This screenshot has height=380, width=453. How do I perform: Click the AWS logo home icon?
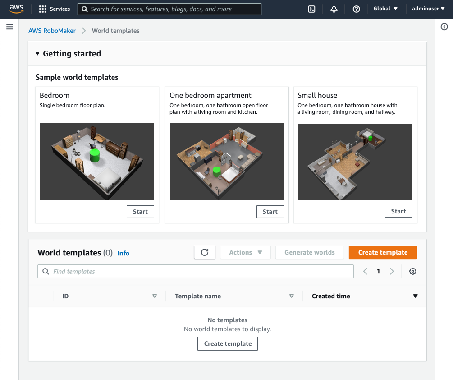click(x=17, y=9)
